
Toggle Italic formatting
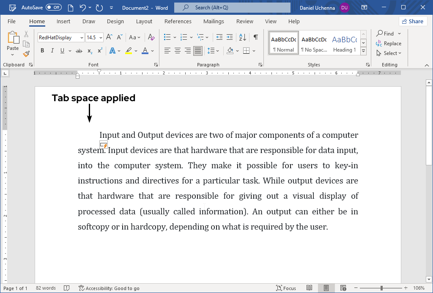[52, 51]
